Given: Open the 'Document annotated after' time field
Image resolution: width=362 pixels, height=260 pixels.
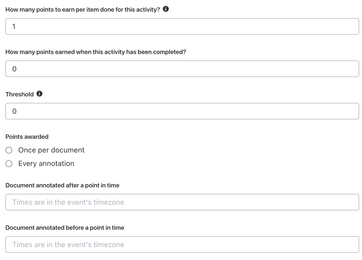Looking at the screenshot, I should tap(182, 202).
